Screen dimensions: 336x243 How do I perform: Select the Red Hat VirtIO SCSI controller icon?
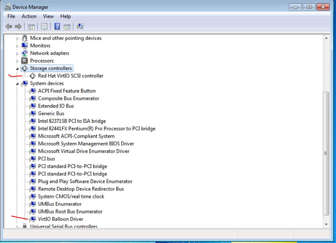coord(33,76)
